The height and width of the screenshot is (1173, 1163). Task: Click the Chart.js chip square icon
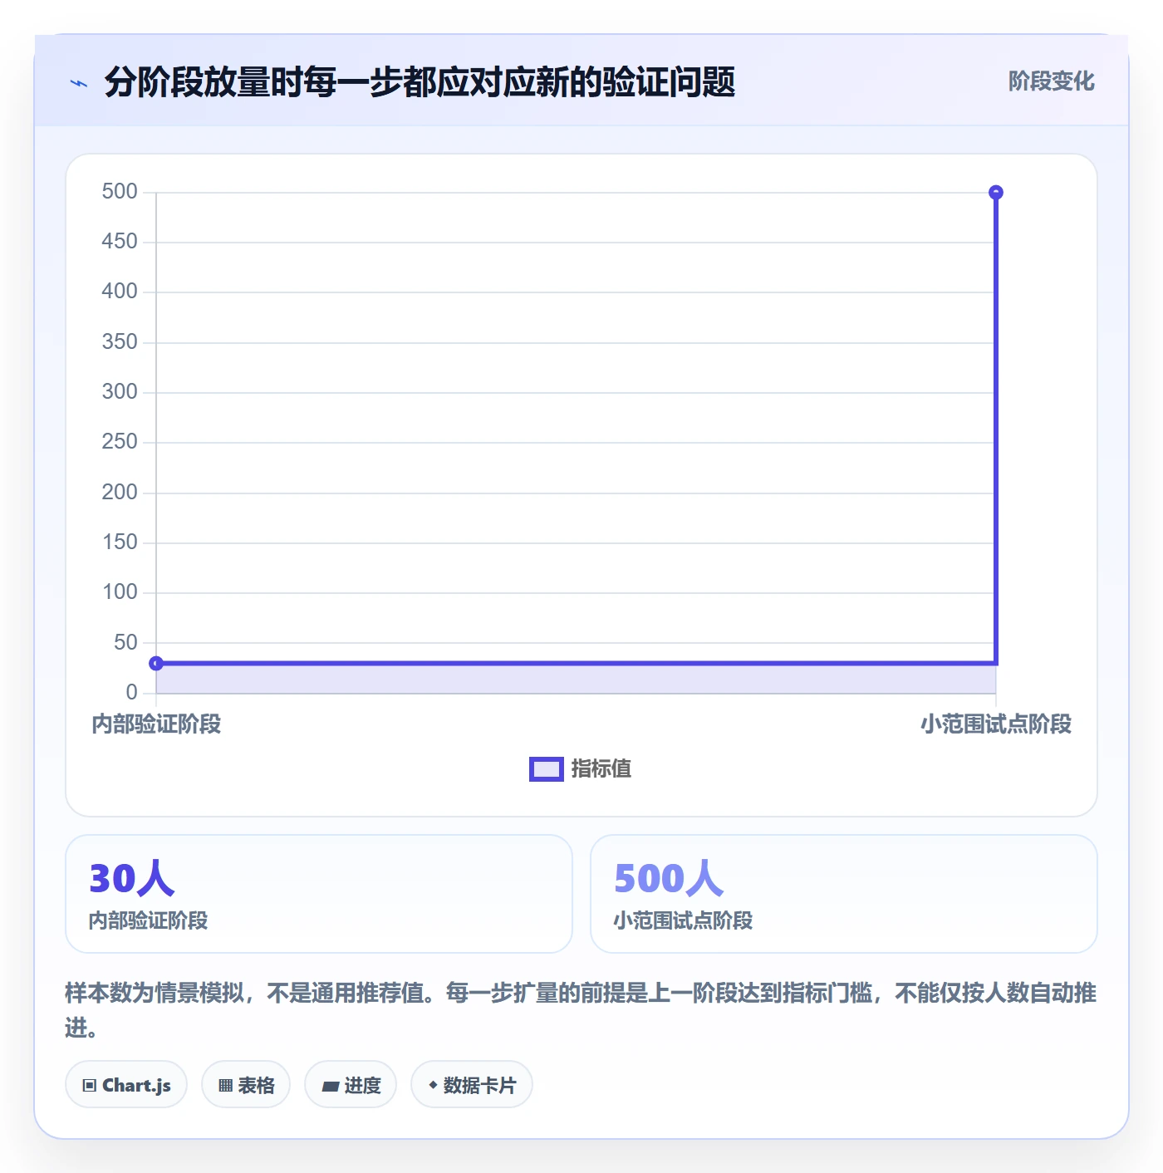tap(90, 1086)
